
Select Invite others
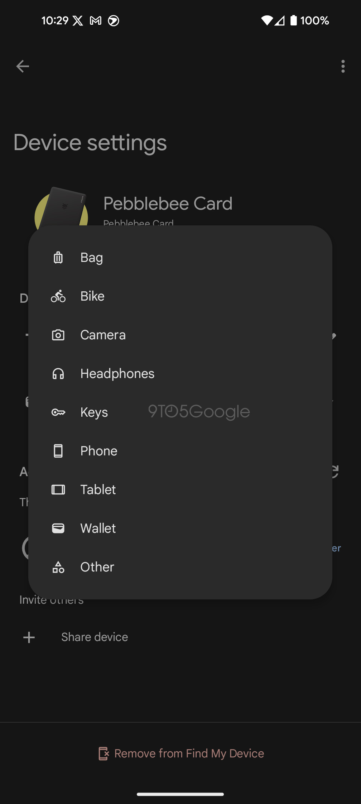tap(51, 599)
